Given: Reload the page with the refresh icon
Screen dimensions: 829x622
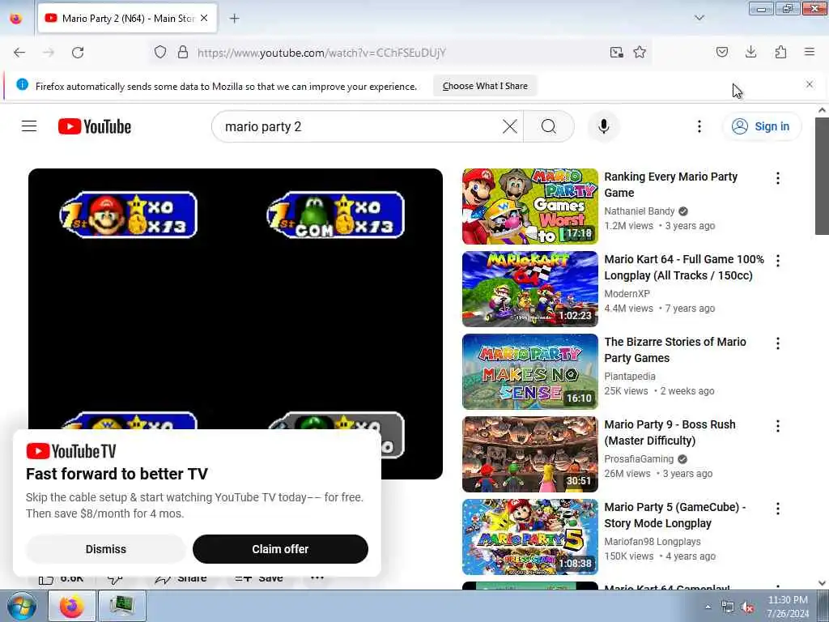Looking at the screenshot, I should pos(78,53).
